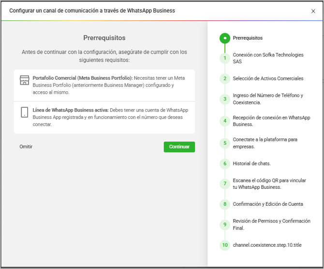Screen dimensions: 324x269
Task: Select the step 6 number circle
Action: pos(224,164)
